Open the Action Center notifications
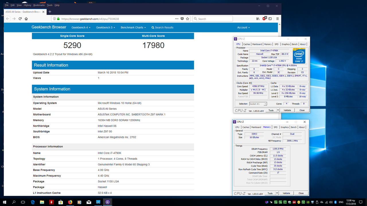The image size is (367, 206). pos(361,202)
